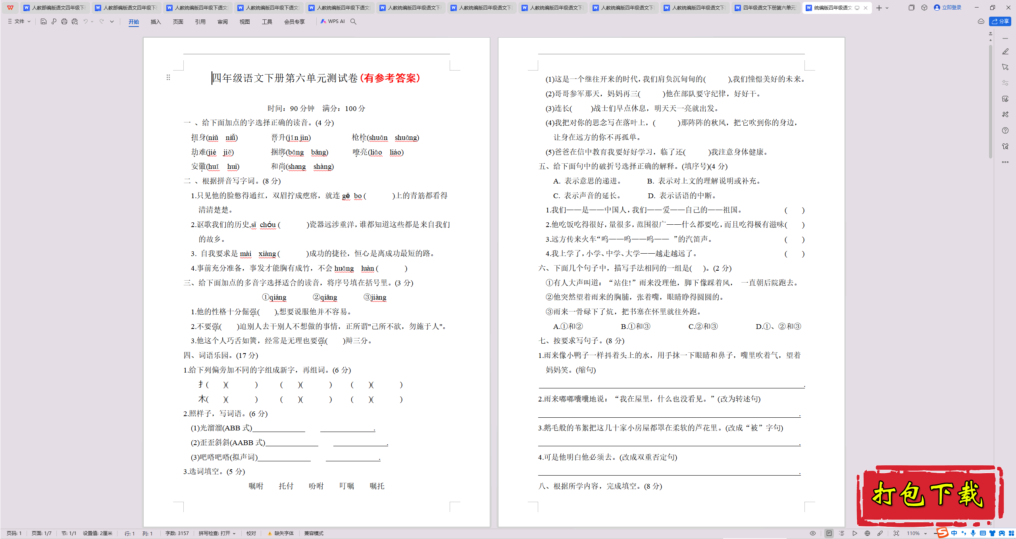
Task: Click the document title 四年级语文下册第六单元测试卷
Action: pyautogui.click(x=285, y=78)
